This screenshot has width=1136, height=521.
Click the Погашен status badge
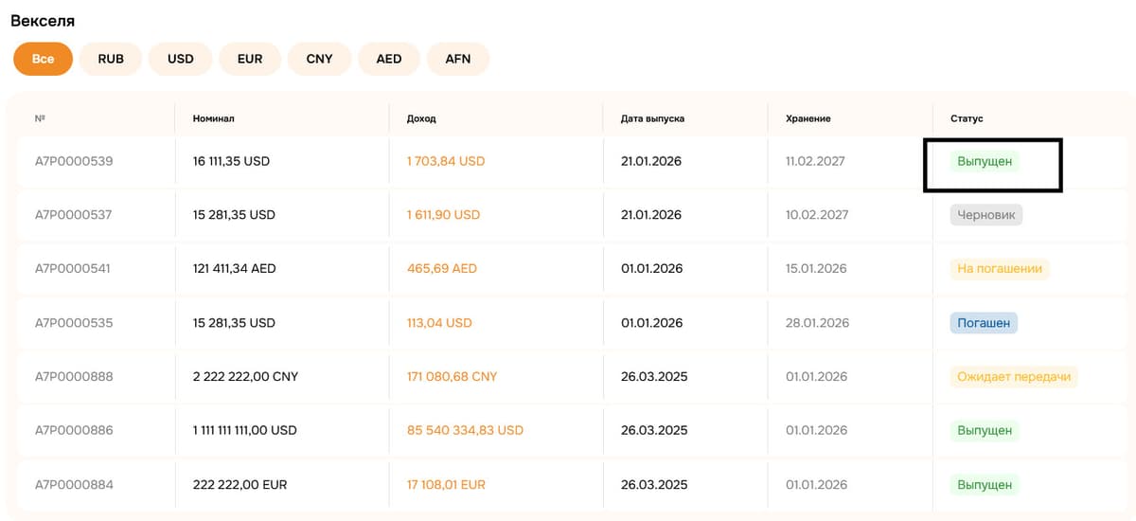click(984, 323)
